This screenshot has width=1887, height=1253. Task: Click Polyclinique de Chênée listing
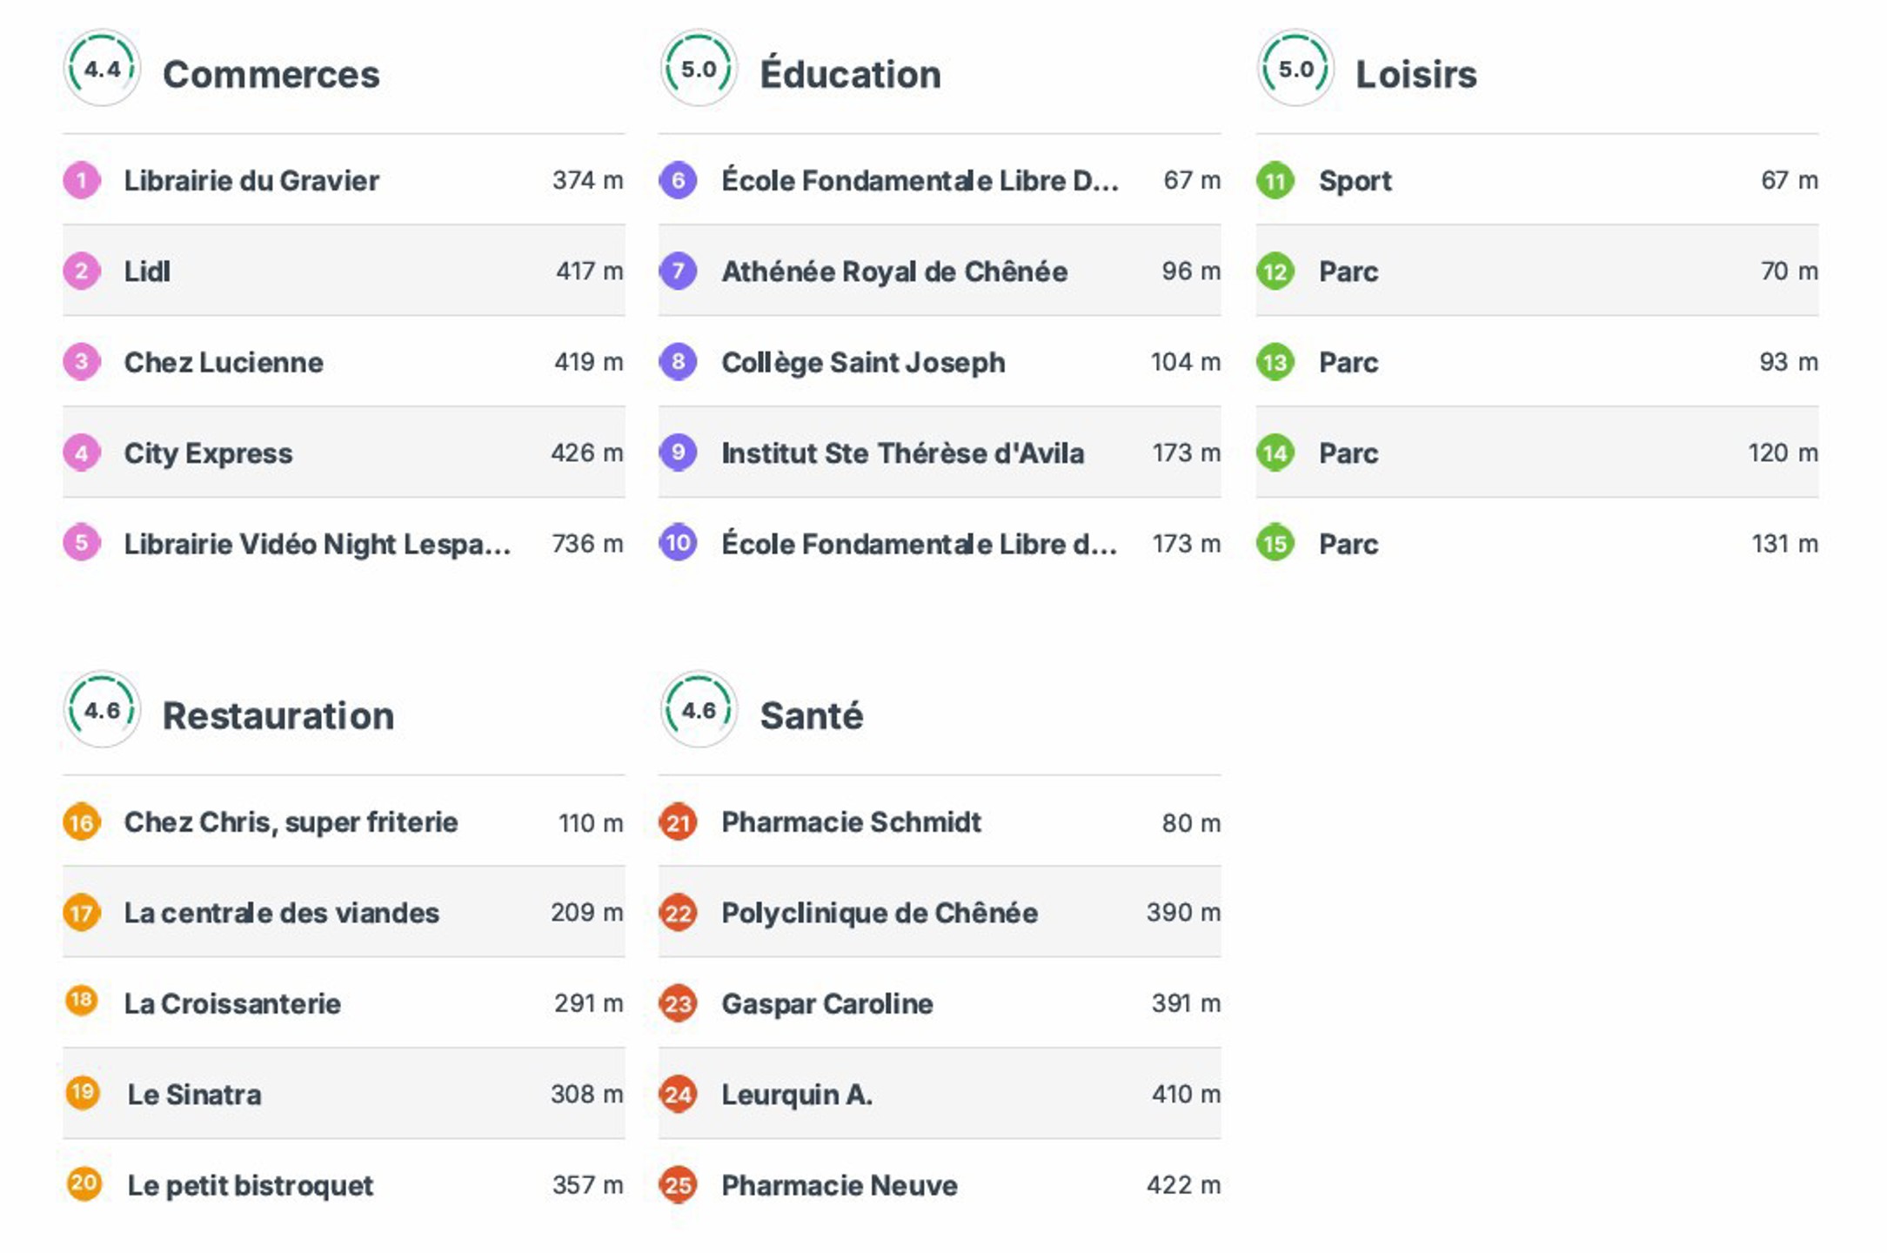(880, 913)
